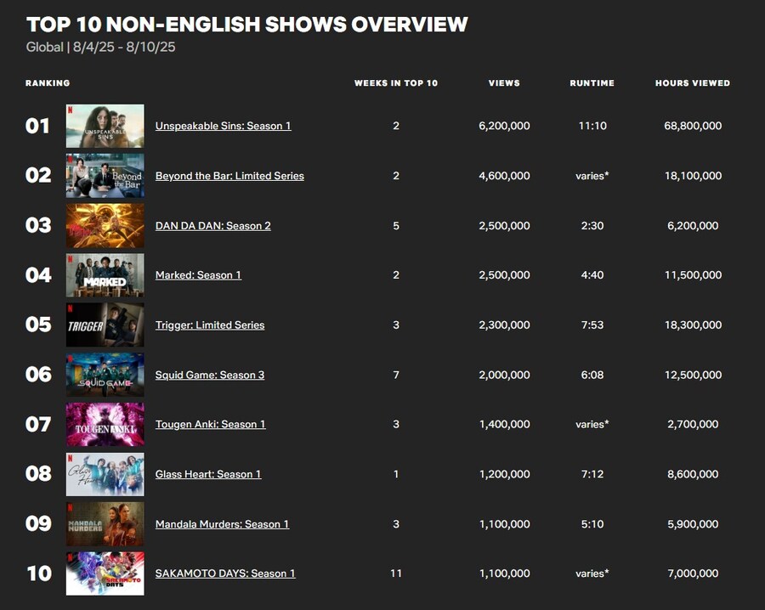Viewport: 765px width, 610px height.
Task: Select the 2,700,000 hours viewed value
Action: [x=693, y=424]
